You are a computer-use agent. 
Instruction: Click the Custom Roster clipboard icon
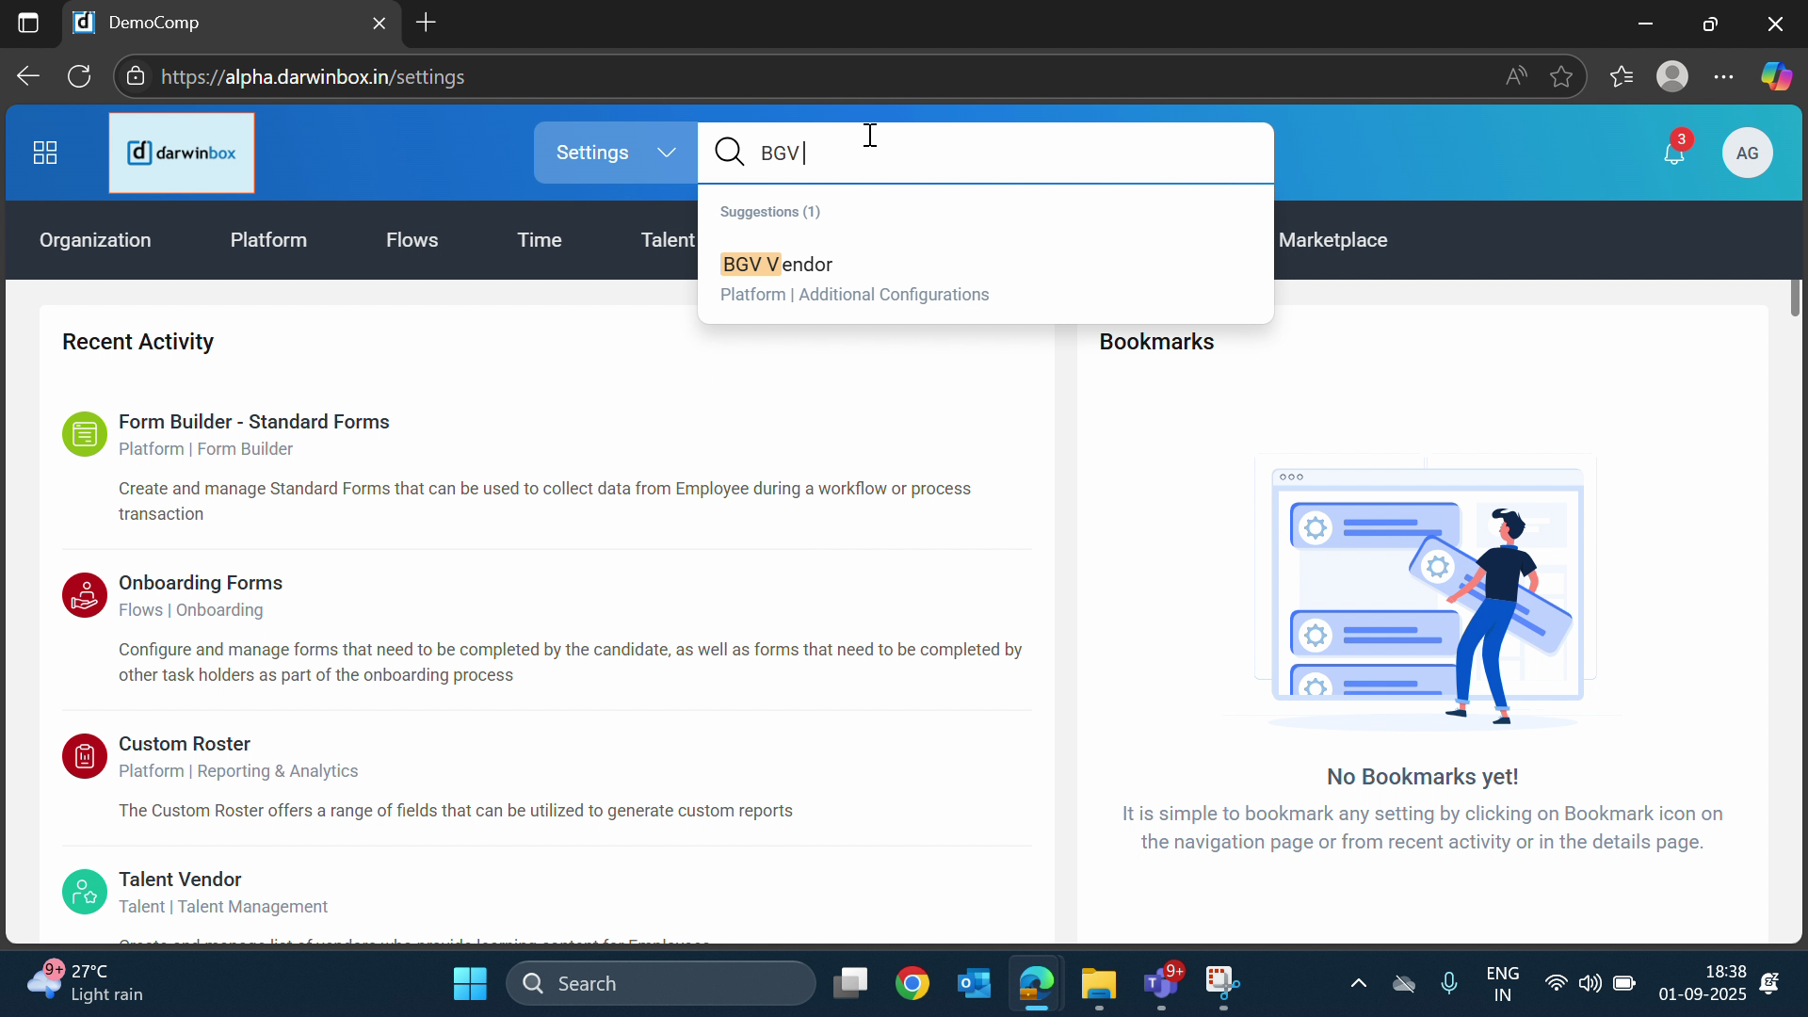[x=85, y=756]
